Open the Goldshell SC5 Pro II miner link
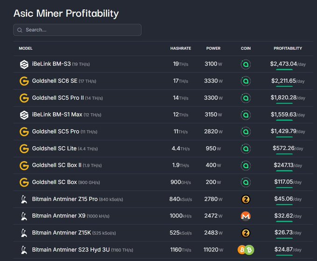 coord(67,98)
